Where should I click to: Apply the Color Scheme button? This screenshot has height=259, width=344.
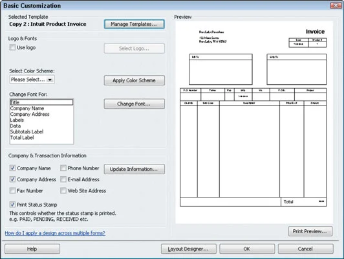(134, 80)
